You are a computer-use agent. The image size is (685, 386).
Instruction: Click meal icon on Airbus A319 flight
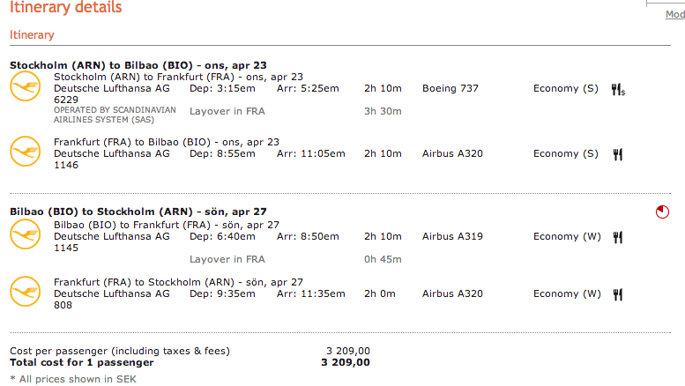[618, 236]
